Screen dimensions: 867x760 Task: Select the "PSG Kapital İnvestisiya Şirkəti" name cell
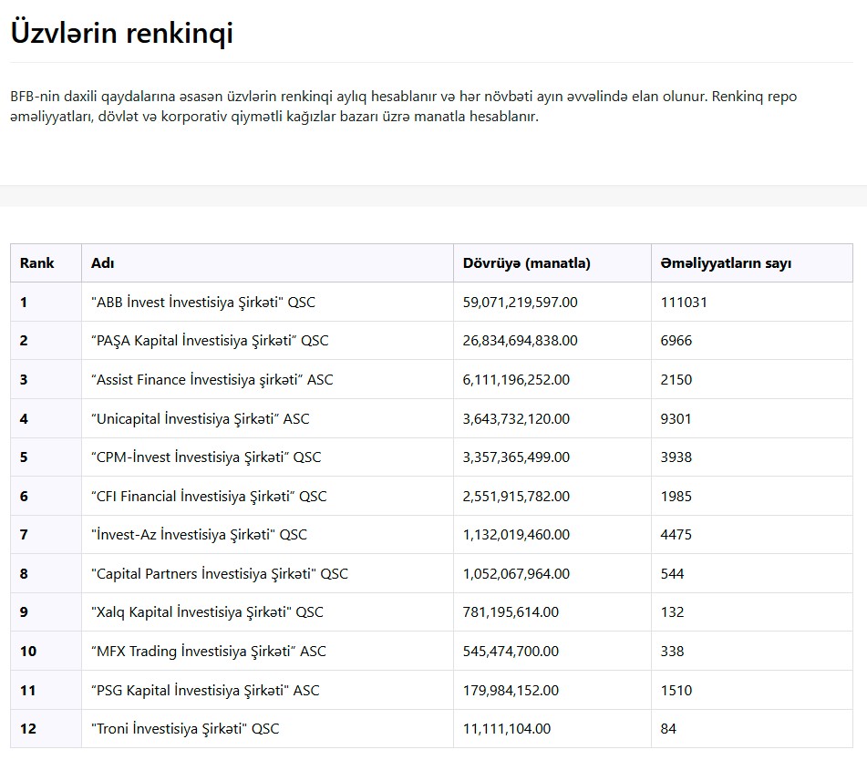[x=206, y=691]
